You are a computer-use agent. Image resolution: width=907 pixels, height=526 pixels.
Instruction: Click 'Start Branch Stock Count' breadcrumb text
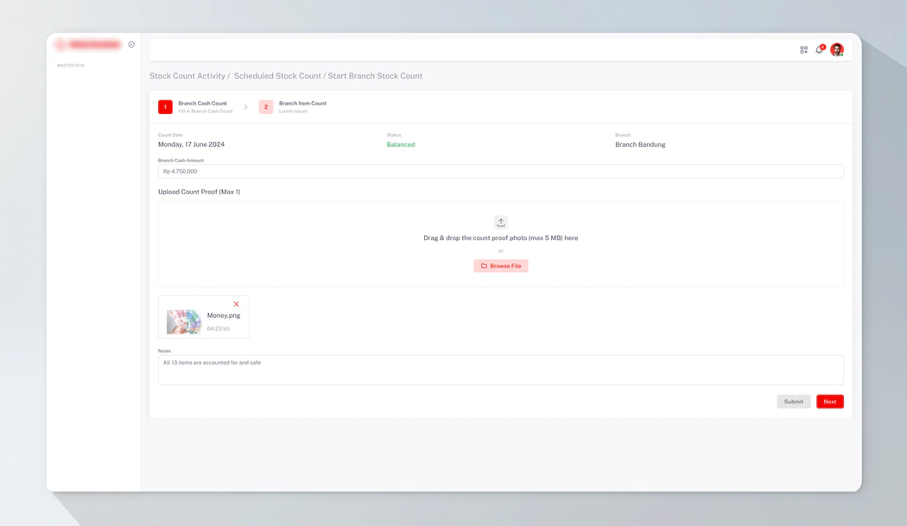375,76
